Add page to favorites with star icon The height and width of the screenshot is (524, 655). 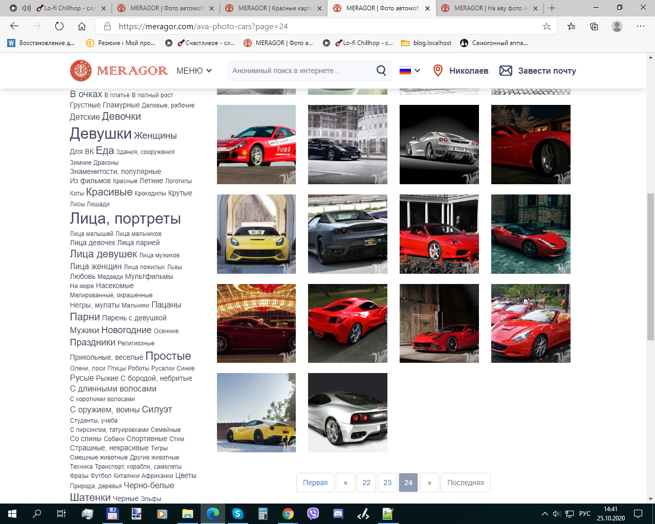click(547, 27)
